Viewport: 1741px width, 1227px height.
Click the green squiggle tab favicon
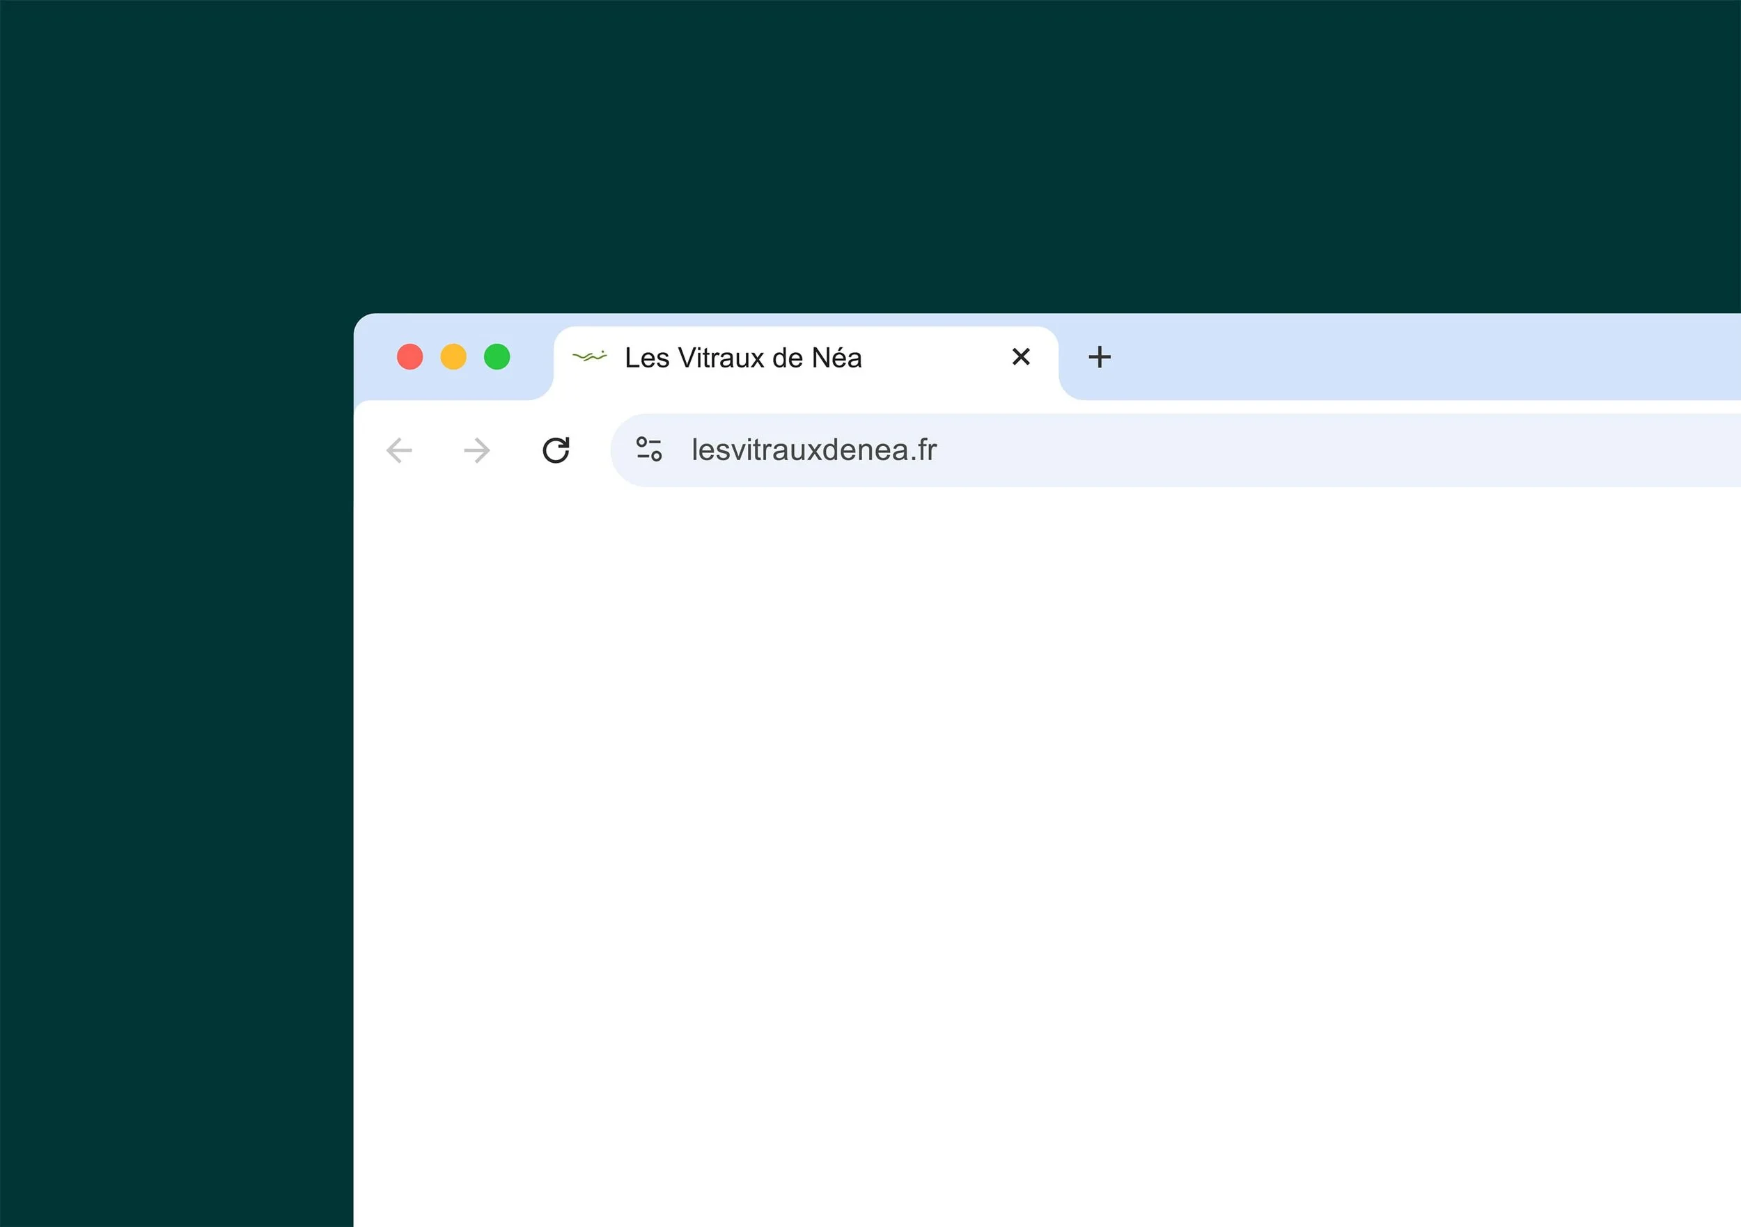coord(590,356)
